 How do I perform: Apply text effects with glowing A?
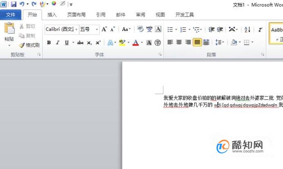point(110,43)
